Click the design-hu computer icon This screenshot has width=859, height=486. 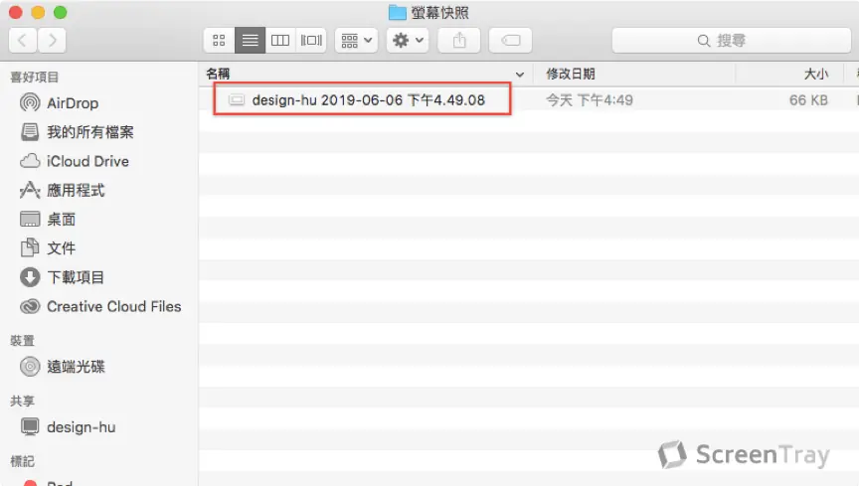(30, 426)
